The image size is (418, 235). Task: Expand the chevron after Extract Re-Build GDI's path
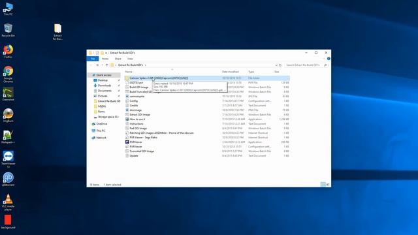coord(146,65)
